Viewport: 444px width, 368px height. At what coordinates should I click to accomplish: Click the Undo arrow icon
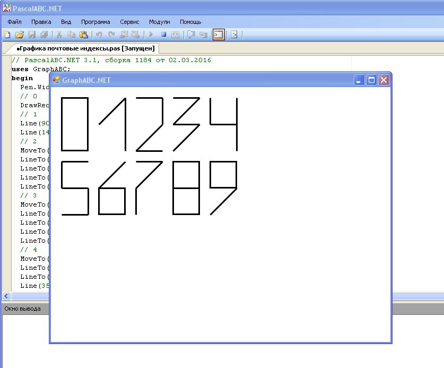tap(99, 35)
